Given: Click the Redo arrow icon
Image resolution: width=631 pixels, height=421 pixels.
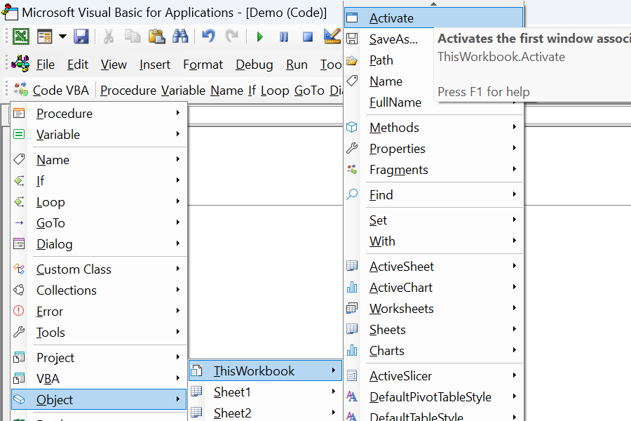Looking at the screenshot, I should (x=232, y=36).
